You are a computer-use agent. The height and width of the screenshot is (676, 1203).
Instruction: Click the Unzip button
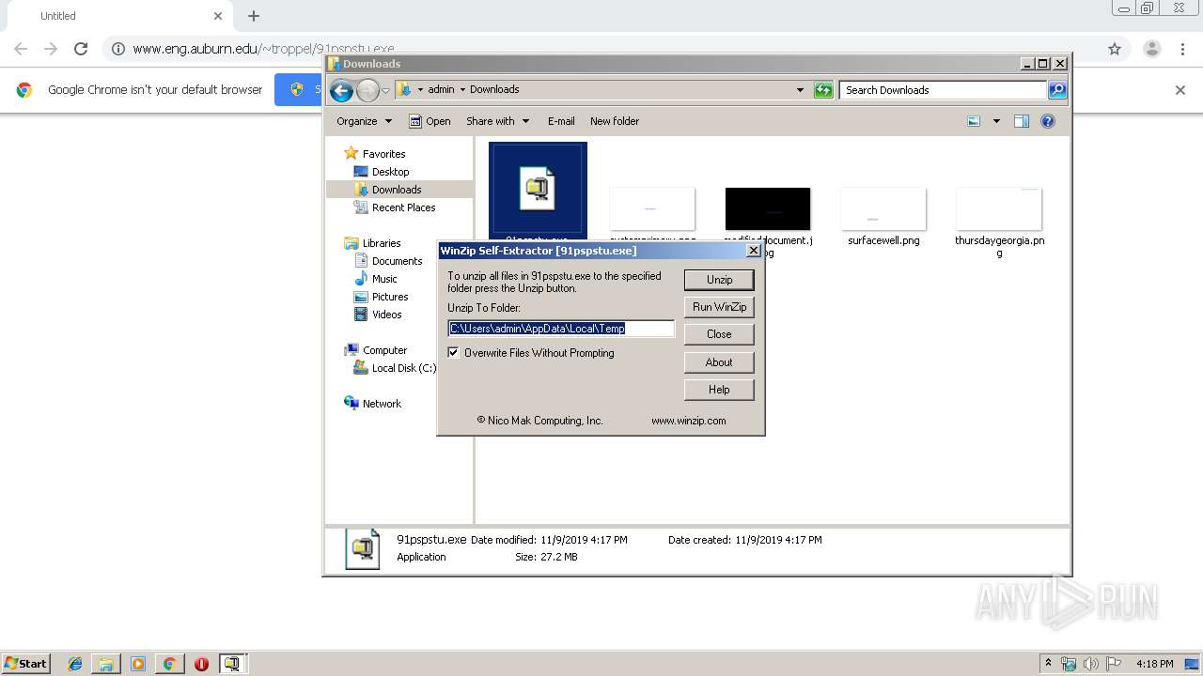point(719,280)
